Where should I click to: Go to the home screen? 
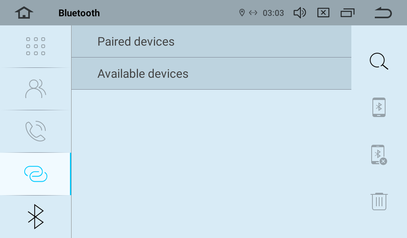click(x=24, y=13)
